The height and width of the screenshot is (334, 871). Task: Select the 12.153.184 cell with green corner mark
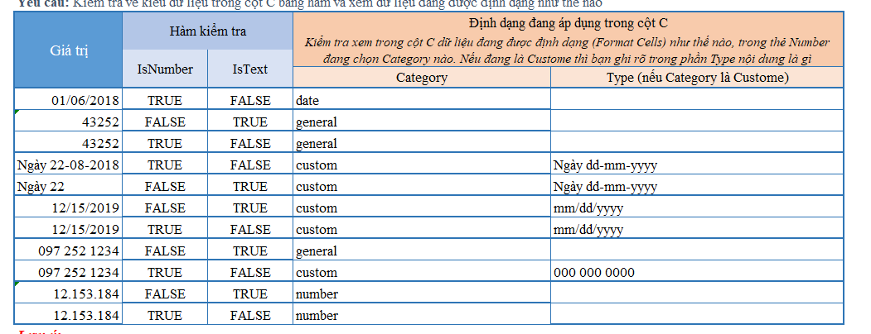point(68,293)
